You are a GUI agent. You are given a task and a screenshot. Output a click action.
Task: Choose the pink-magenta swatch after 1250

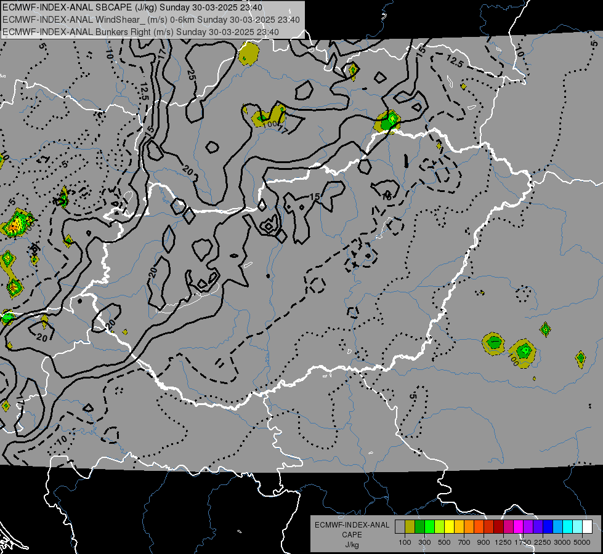[x=508, y=527]
